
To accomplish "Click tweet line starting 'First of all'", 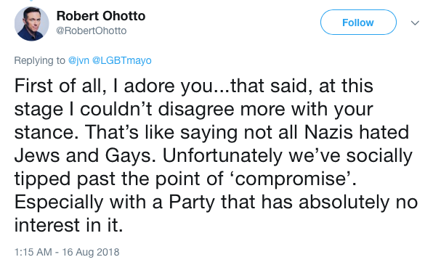I will (193, 86).
